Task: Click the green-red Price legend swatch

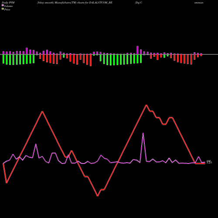Action: pos(3,9)
